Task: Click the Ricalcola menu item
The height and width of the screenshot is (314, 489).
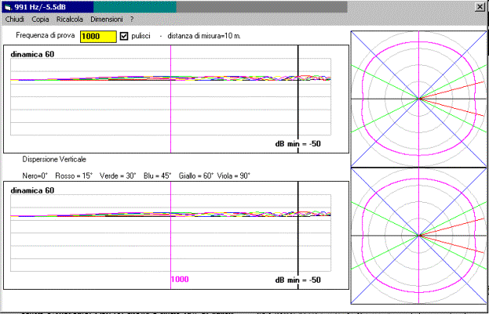Action: coord(70,18)
